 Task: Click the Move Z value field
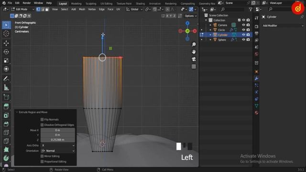(x=57, y=140)
